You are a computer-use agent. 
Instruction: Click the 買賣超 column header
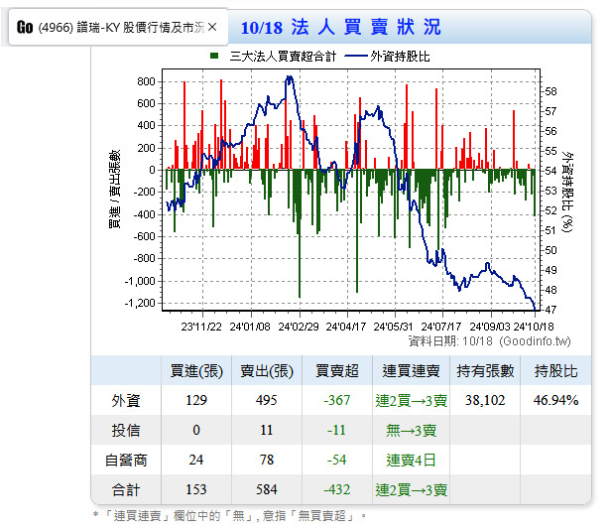pos(336,370)
